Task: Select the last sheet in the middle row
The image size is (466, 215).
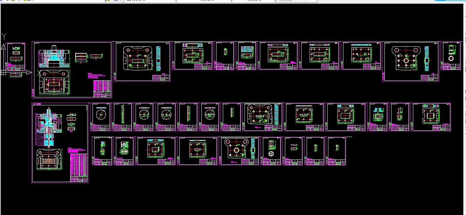Action: pos(431,117)
